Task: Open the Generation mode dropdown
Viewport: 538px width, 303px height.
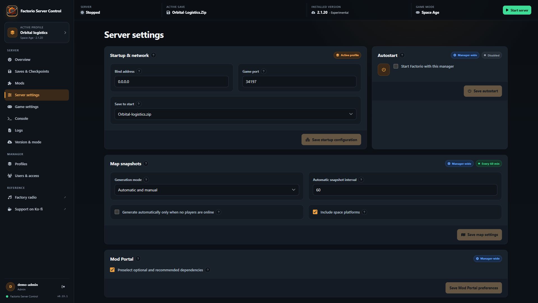Action: pyautogui.click(x=207, y=190)
